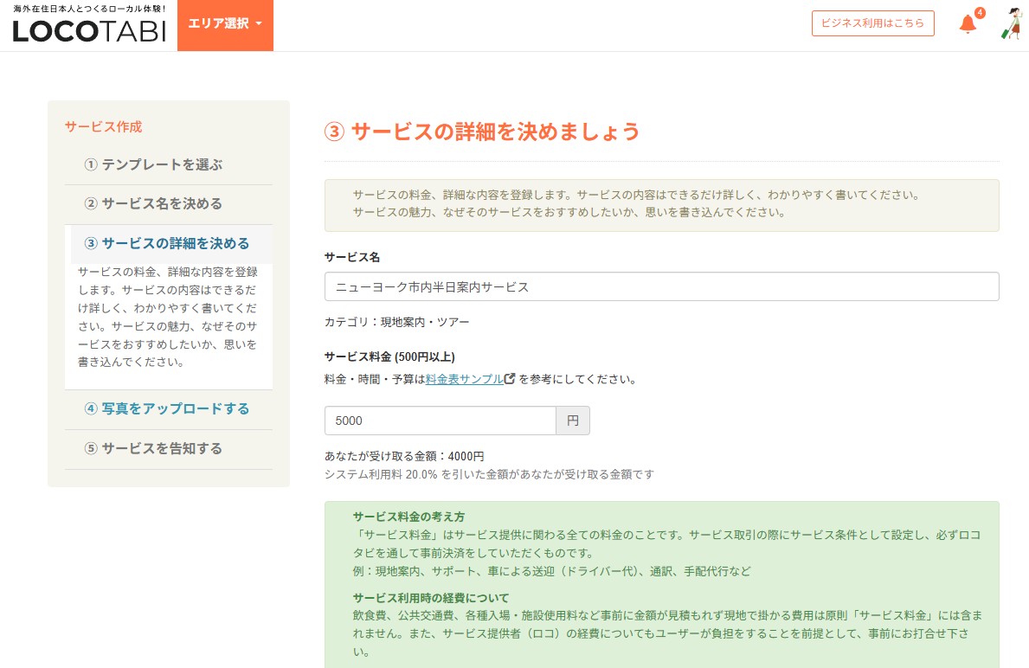Go to step ④ 写真をアップロードする
This screenshot has width=1029, height=668.
click(x=169, y=408)
